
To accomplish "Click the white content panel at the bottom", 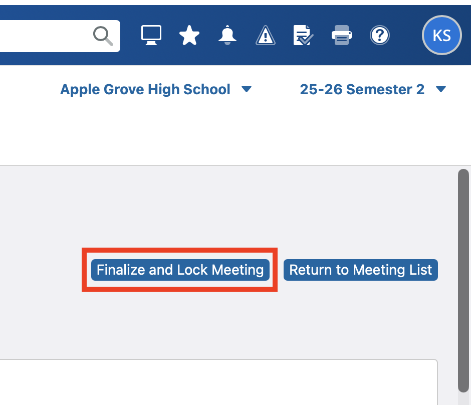I will pos(215,383).
